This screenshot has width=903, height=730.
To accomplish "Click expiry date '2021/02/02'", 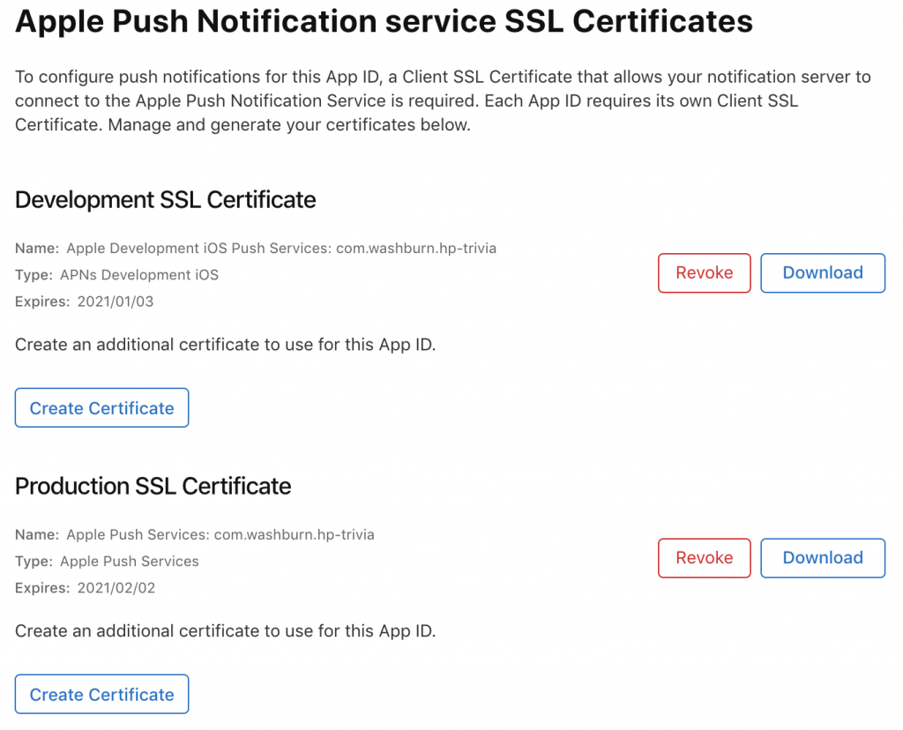I will pos(116,588).
